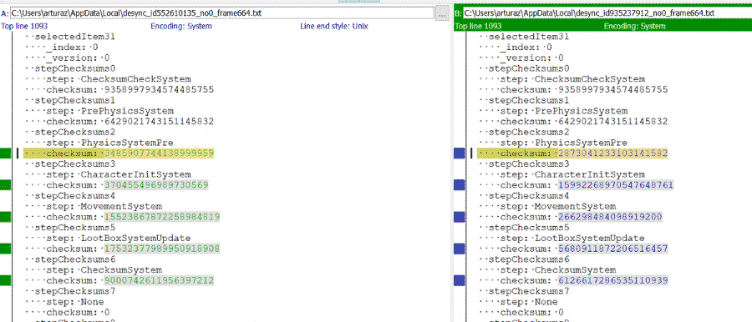The height and width of the screenshot is (322, 752).
Task: Click blue diff marker beside pane B MovementSystem checksum
Action: pos(460,217)
